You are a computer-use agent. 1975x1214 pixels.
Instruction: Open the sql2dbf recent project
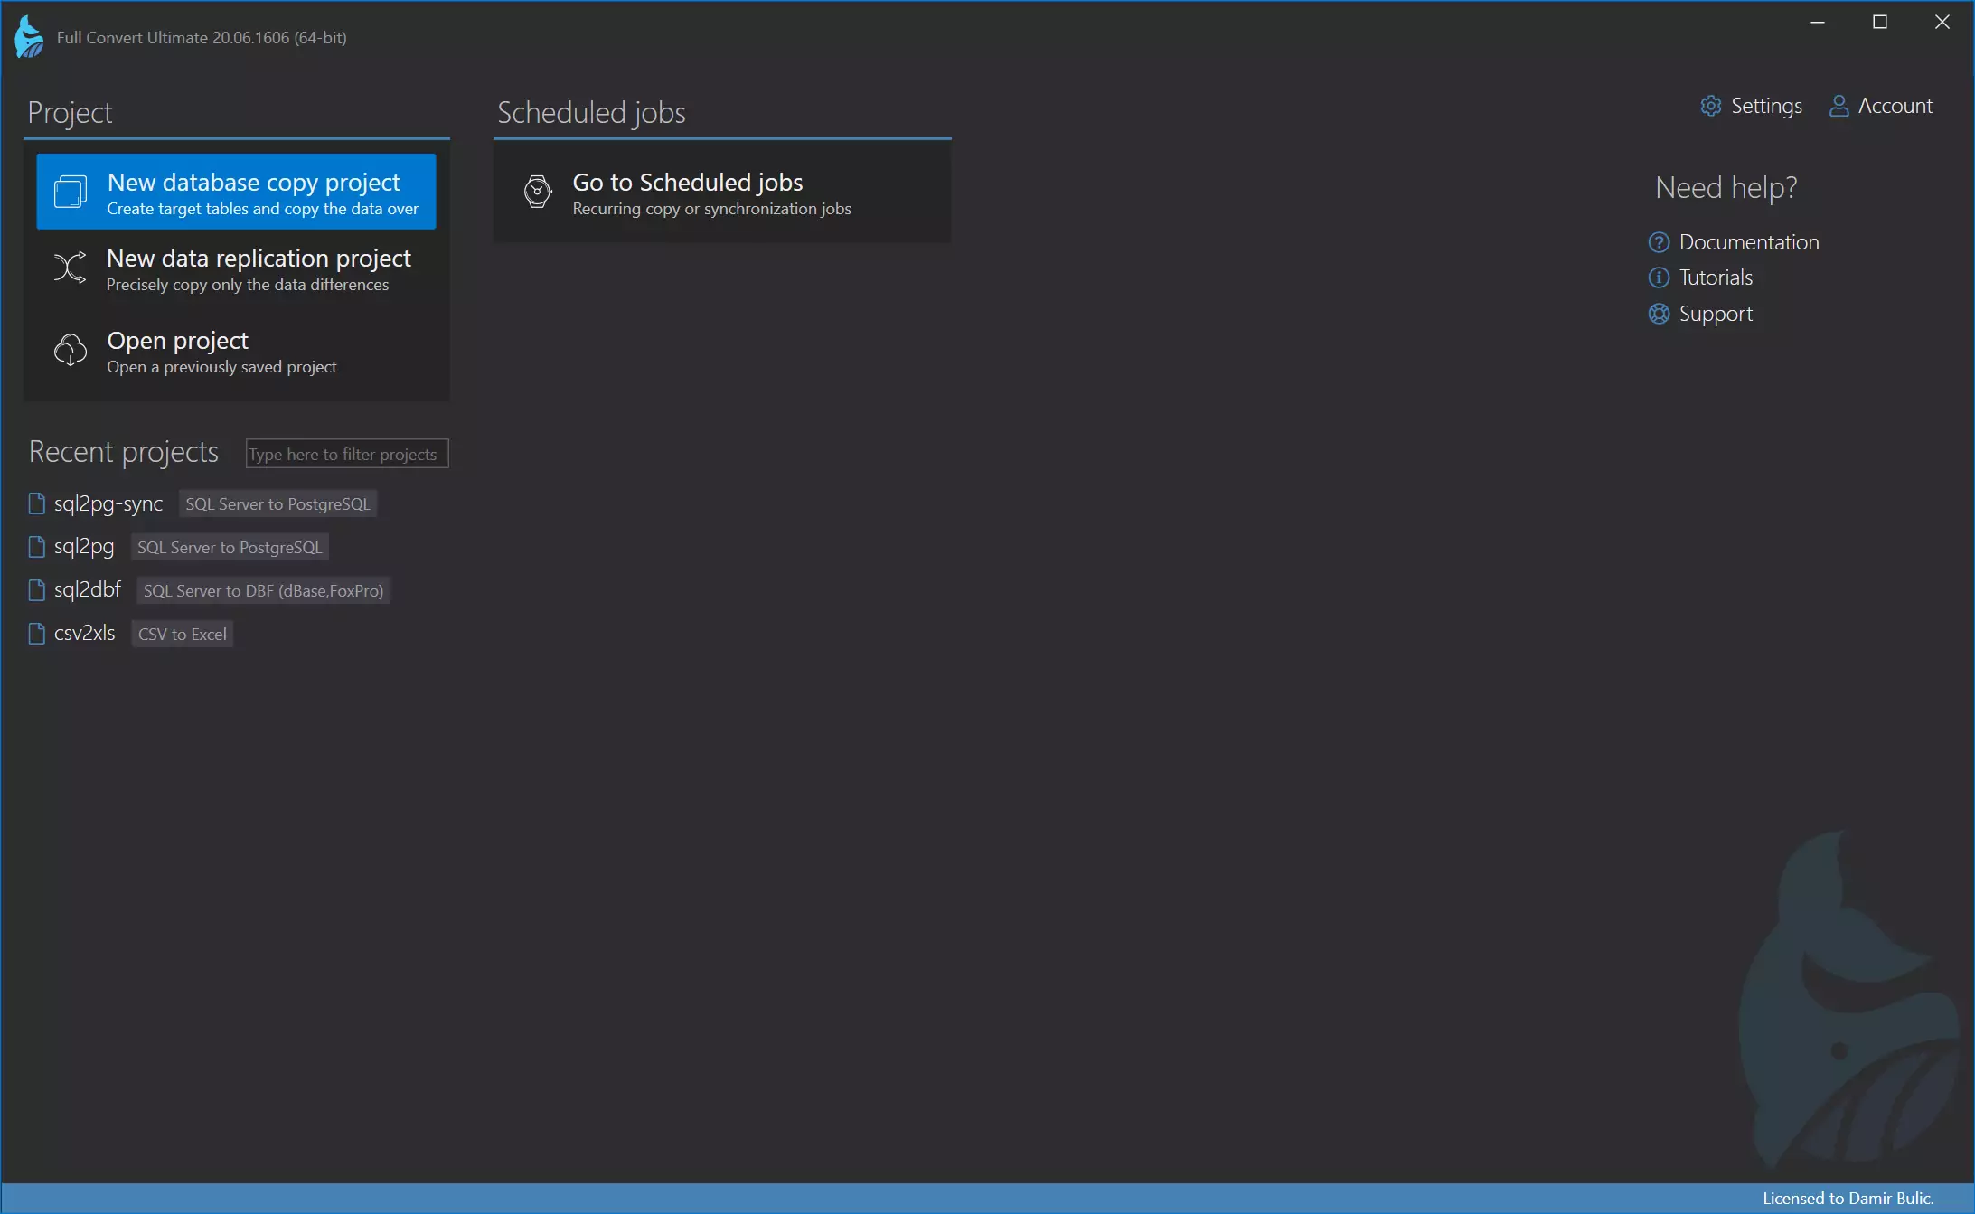[88, 589]
